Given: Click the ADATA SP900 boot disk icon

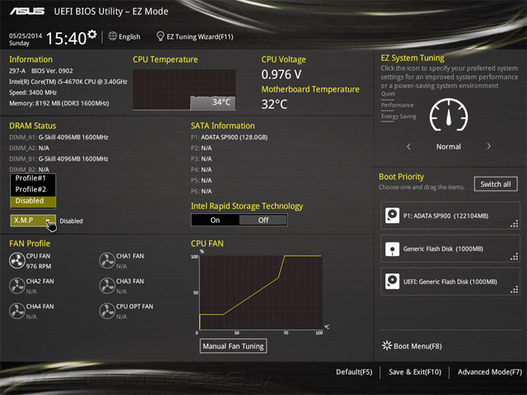Looking at the screenshot, I should click(x=392, y=216).
